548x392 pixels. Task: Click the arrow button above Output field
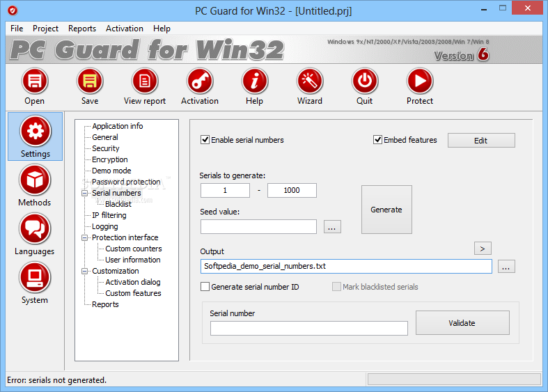483,249
